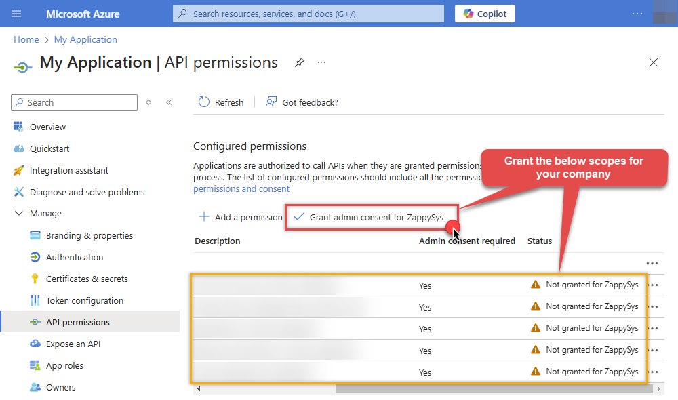
Task: Go to Home breadcrumb
Action: pyautogui.click(x=26, y=39)
